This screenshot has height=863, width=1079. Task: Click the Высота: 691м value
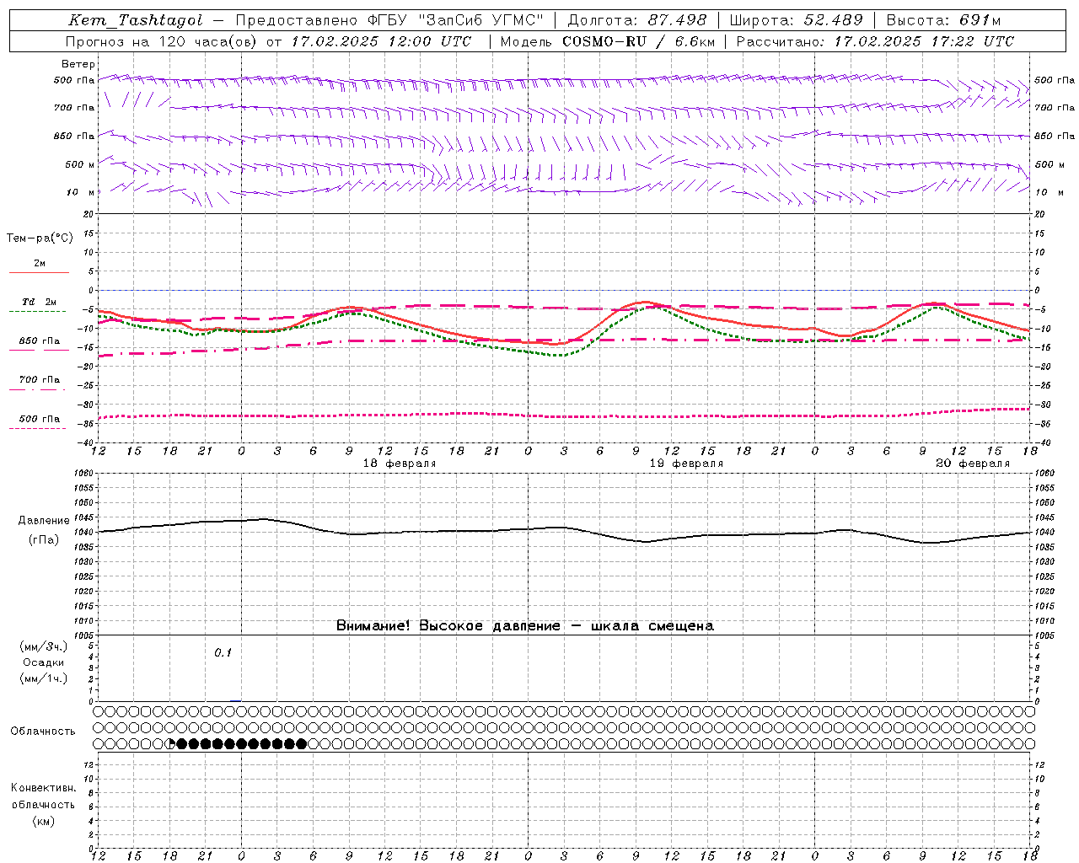pyautogui.click(x=943, y=21)
